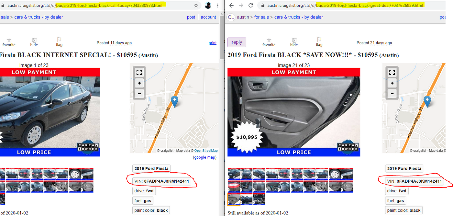Hide the listing posted 11 days ago
The image size is (453, 216).
point(34,42)
